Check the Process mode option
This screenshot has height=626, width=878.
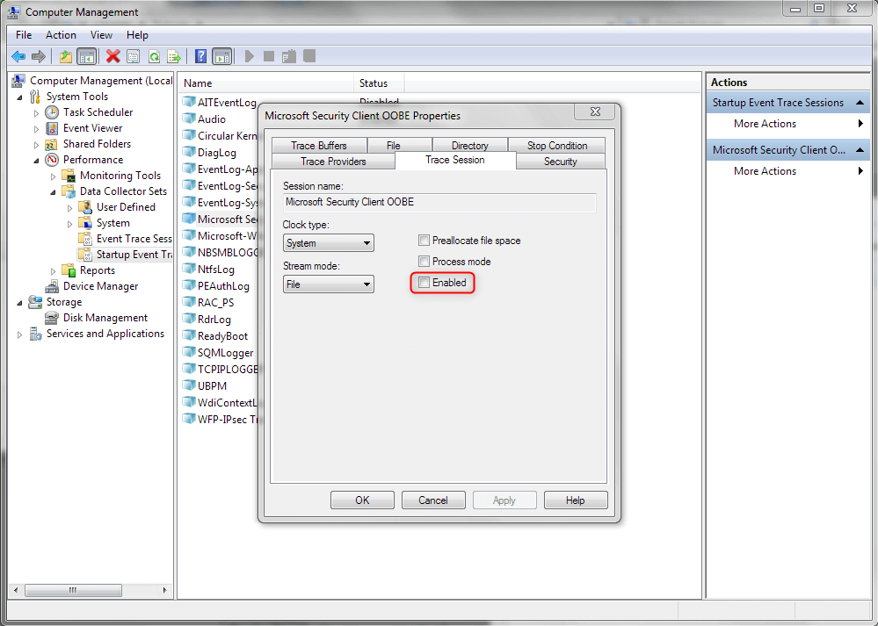click(x=424, y=262)
